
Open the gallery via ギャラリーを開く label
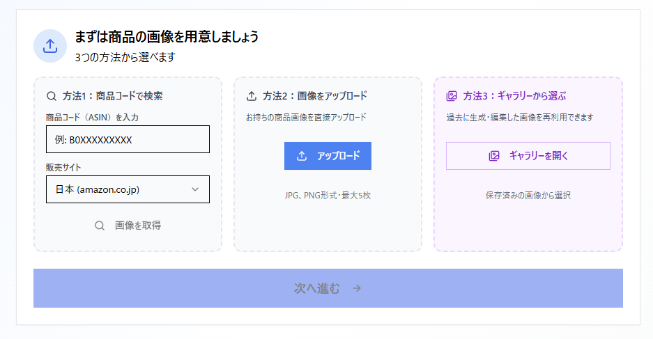tap(539, 156)
